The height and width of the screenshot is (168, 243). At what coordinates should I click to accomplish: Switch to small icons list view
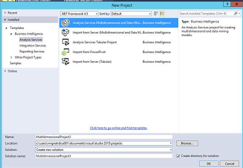click(162, 14)
